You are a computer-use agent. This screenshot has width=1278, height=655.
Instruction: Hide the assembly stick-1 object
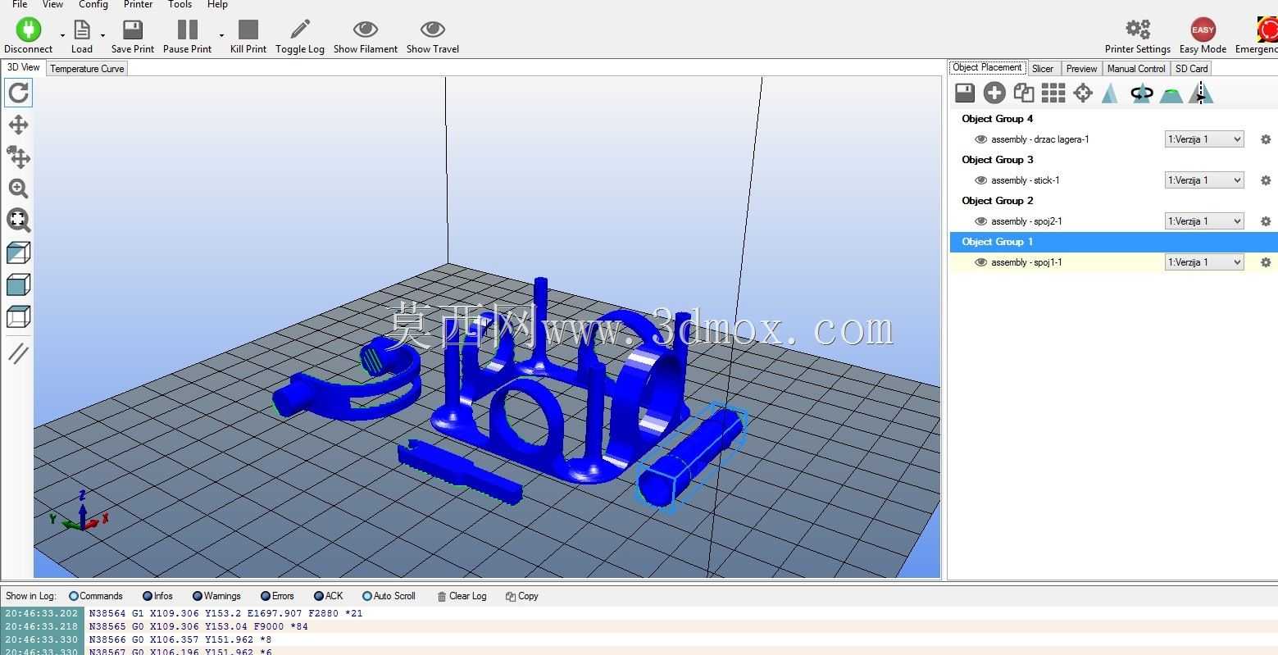coord(980,180)
